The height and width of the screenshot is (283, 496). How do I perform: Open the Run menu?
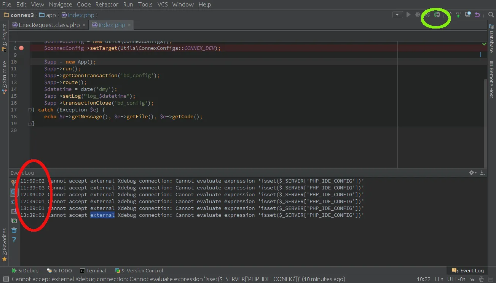[x=128, y=5]
